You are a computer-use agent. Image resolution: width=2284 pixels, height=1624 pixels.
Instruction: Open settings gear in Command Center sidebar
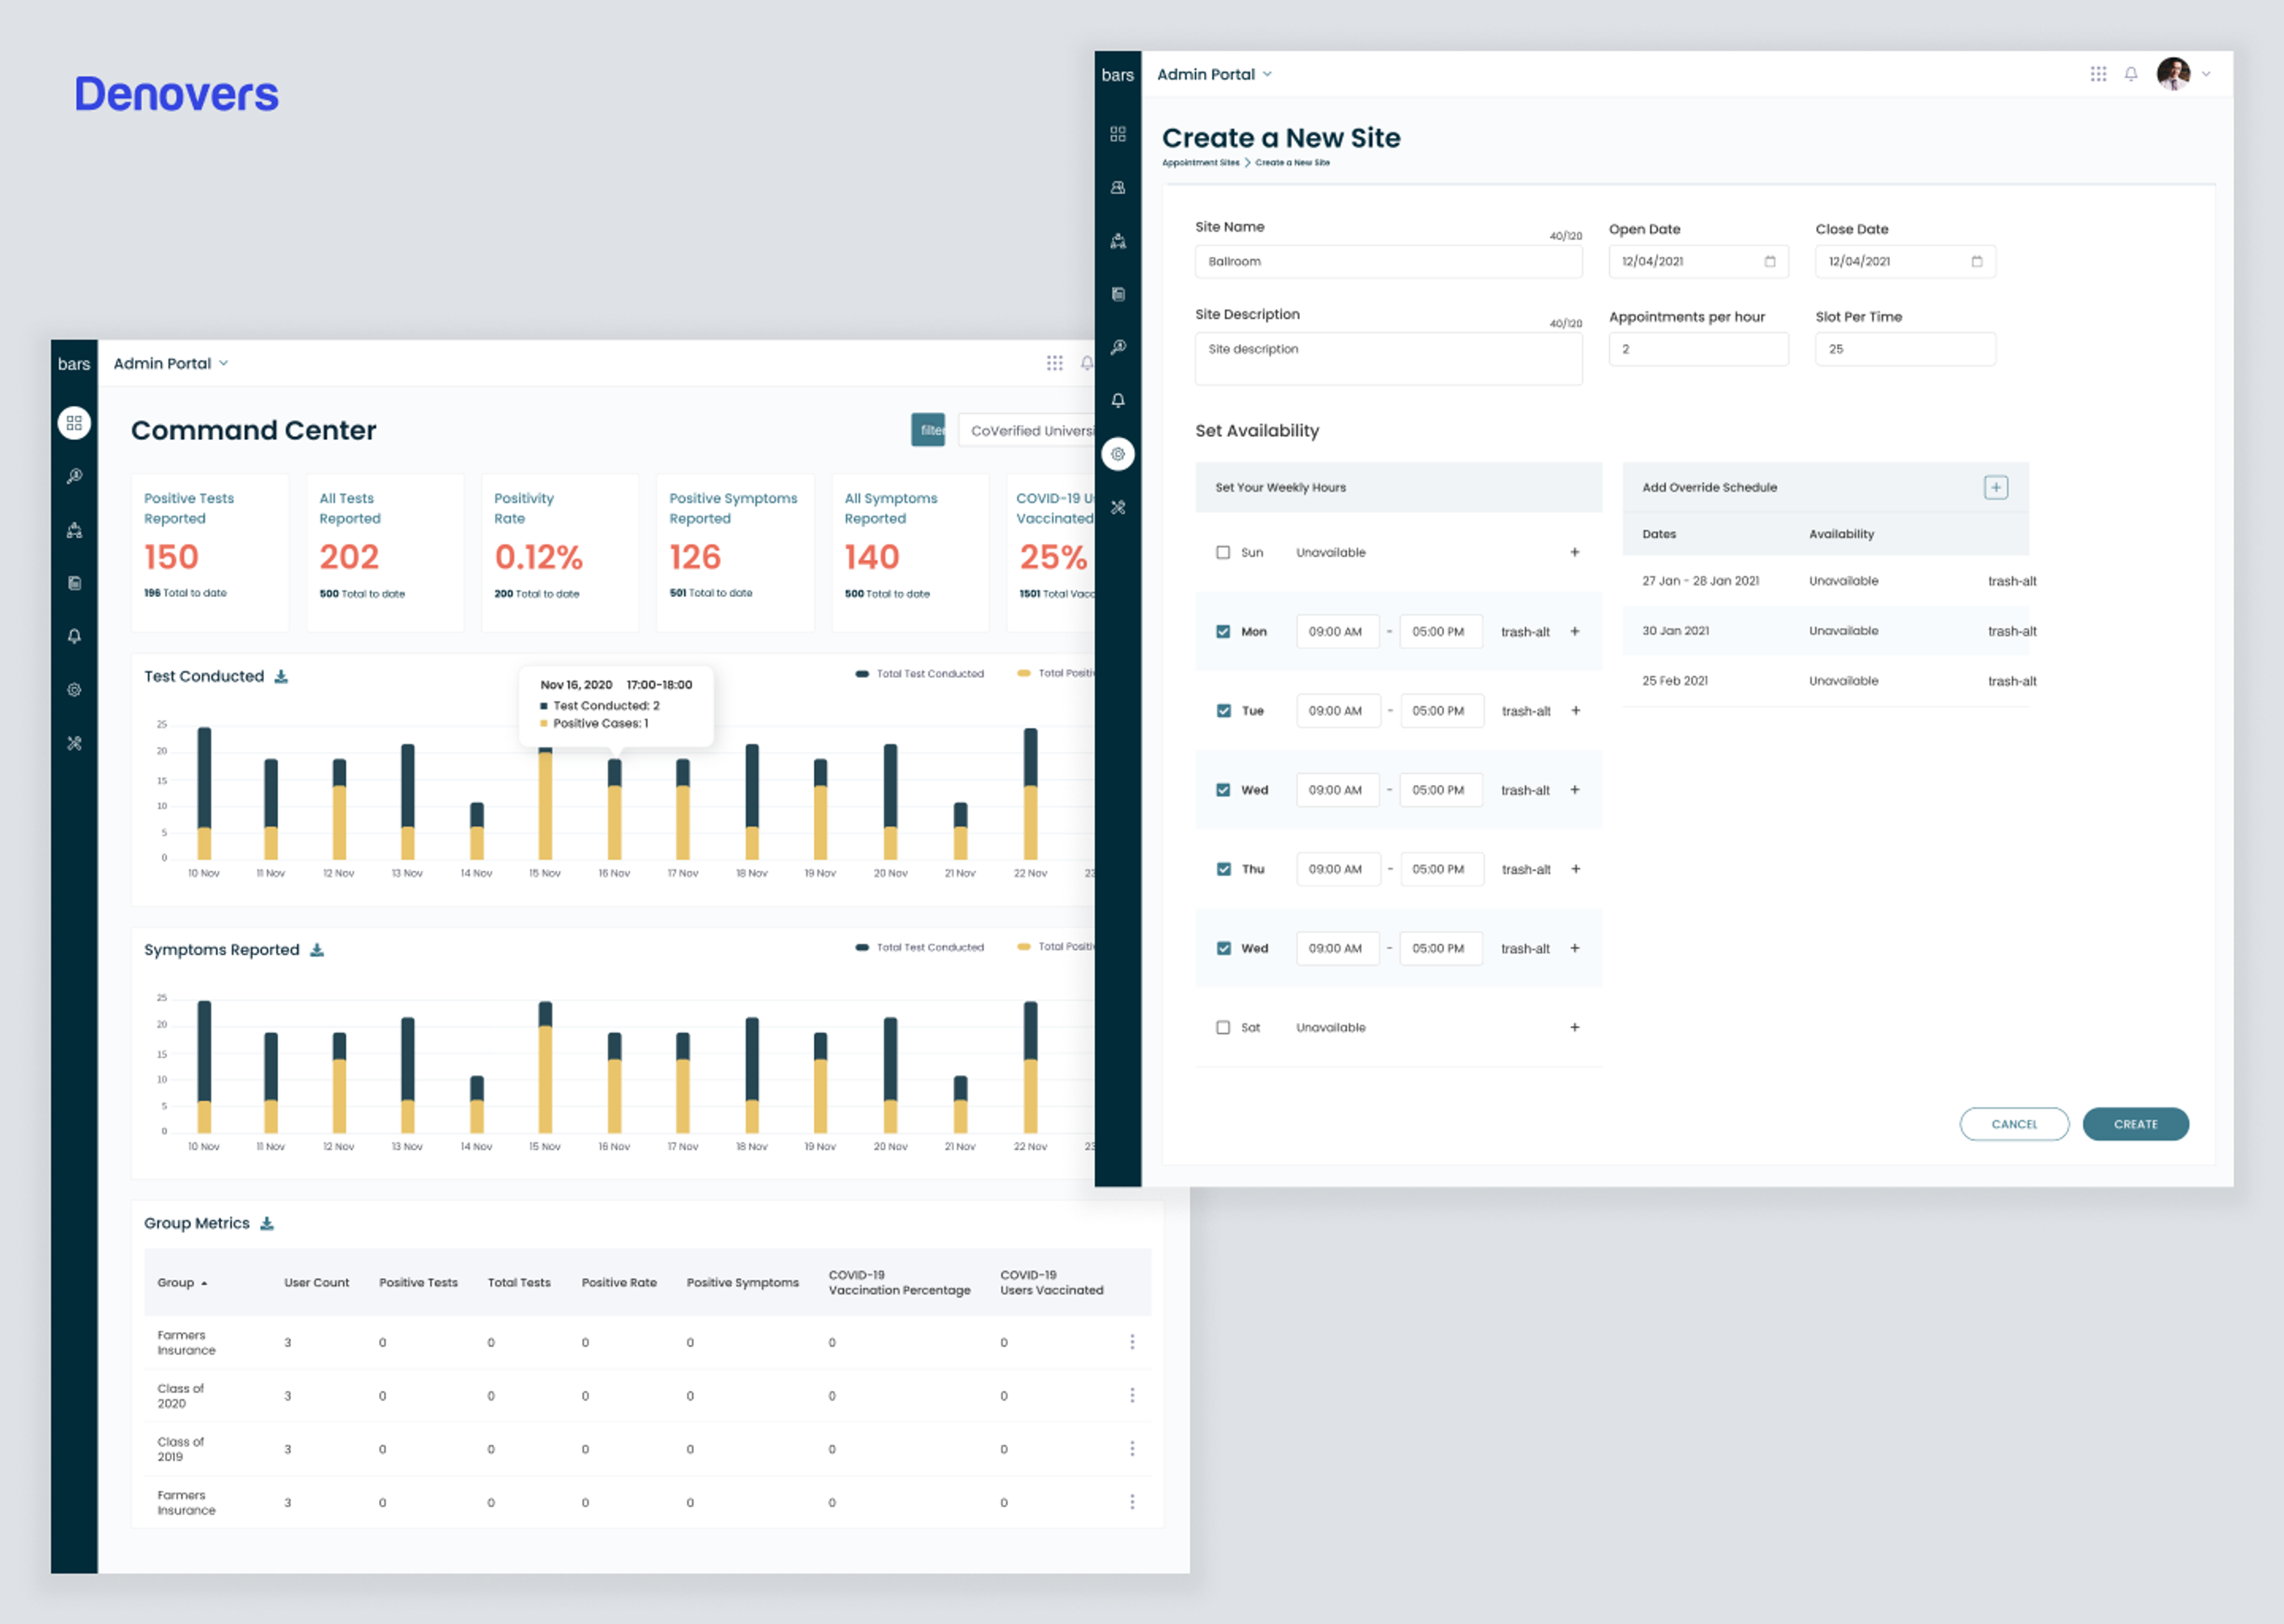pyautogui.click(x=74, y=690)
